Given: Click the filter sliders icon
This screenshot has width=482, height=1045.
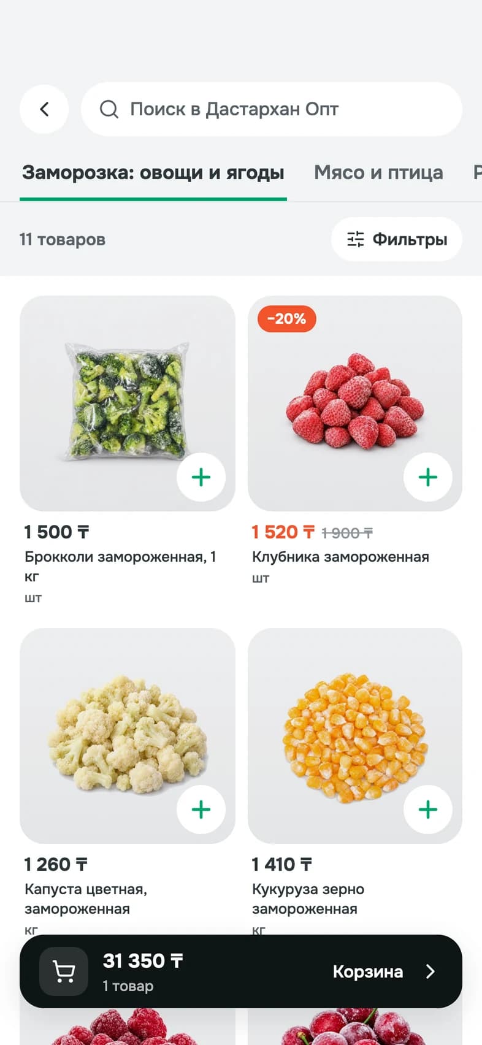Looking at the screenshot, I should pos(356,239).
